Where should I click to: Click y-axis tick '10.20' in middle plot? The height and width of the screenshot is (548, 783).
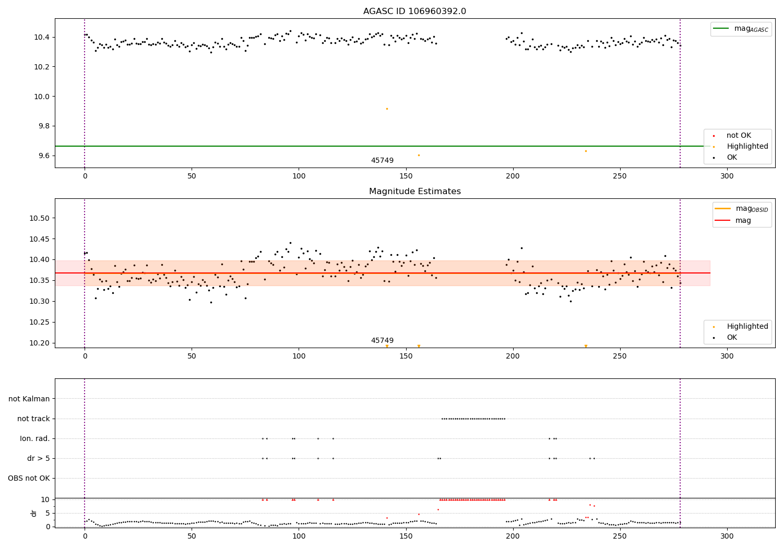coord(40,343)
